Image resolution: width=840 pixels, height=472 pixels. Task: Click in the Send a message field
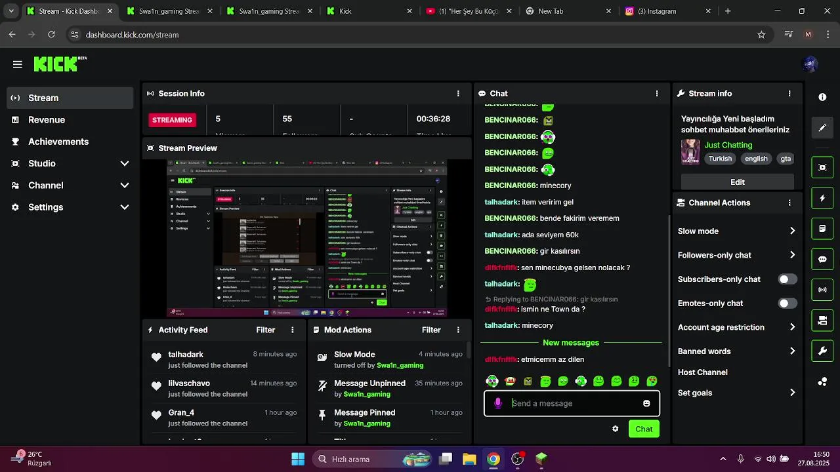[572, 403]
